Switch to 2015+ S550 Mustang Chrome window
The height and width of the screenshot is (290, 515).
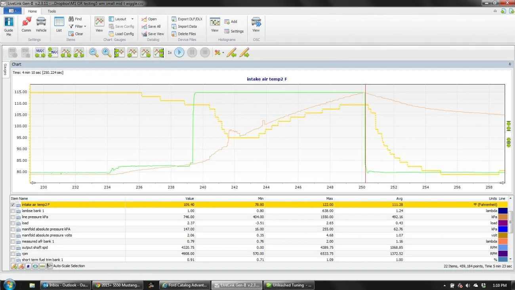point(117,285)
